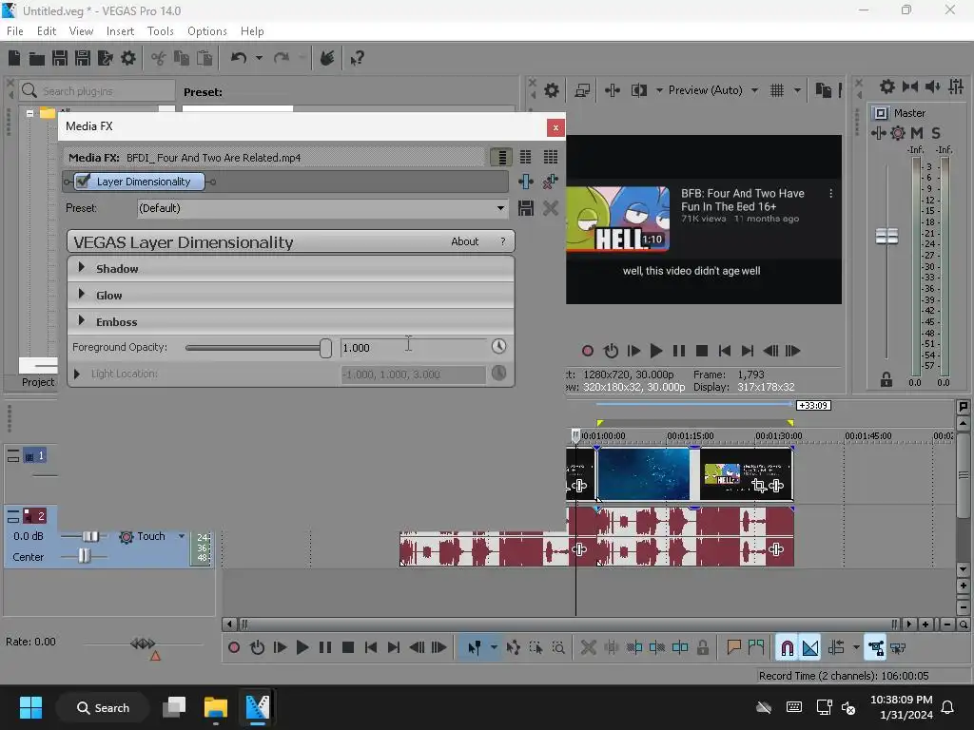Screen dimensions: 974x730
Task: Expand the Light Location parameter
Action: point(77,374)
